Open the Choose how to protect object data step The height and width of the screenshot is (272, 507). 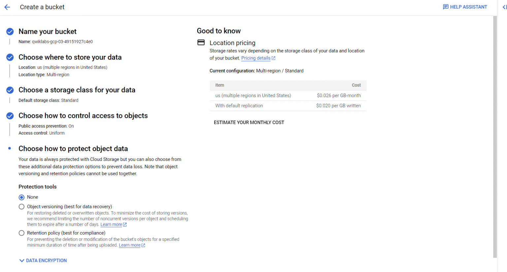pos(73,148)
